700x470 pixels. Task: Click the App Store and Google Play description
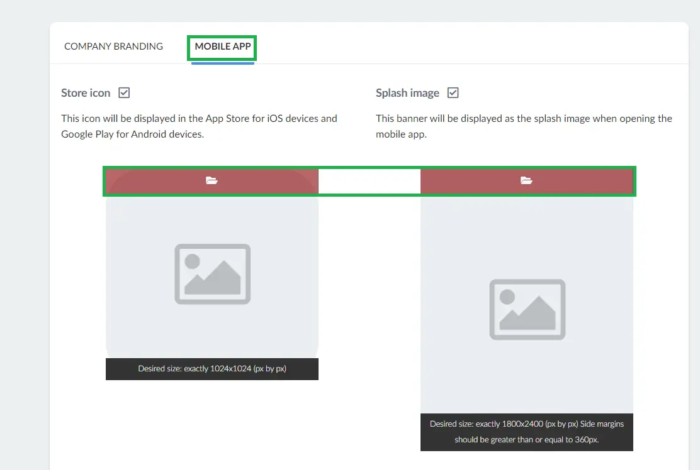pos(199,126)
